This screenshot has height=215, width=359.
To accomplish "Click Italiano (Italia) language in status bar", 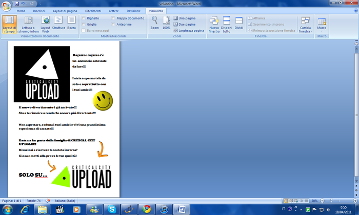I will pyautogui.click(x=65, y=201).
